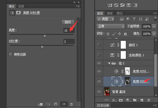Delete adjustment layer trash icon in Properties

tap(71, 104)
